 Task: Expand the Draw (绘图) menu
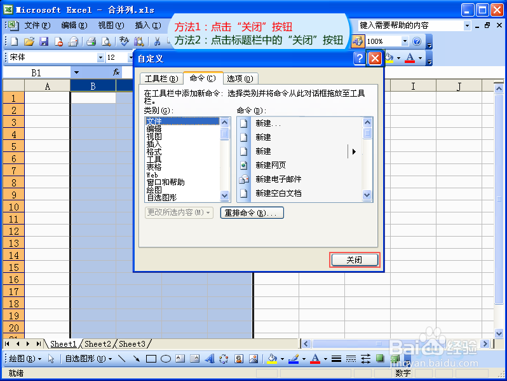(x=25, y=359)
